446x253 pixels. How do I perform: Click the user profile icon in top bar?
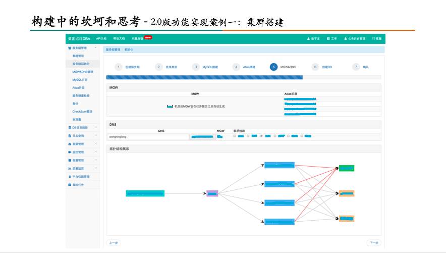[x=308, y=38]
